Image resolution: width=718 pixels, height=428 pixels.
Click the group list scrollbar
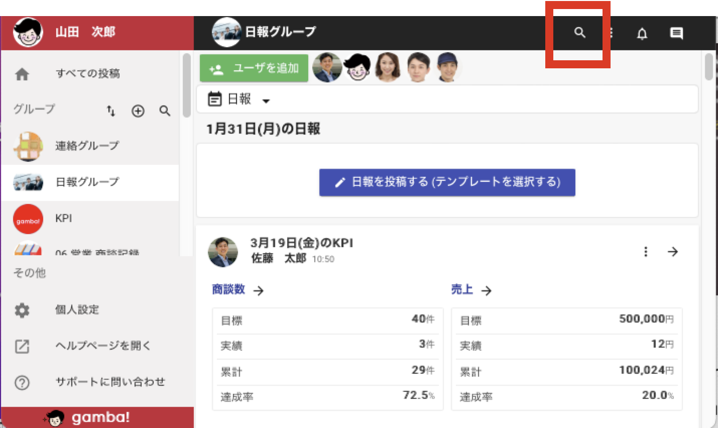[x=187, y=85]
